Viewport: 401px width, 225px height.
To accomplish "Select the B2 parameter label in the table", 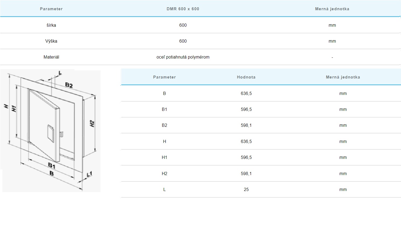I will coord(164,125).
